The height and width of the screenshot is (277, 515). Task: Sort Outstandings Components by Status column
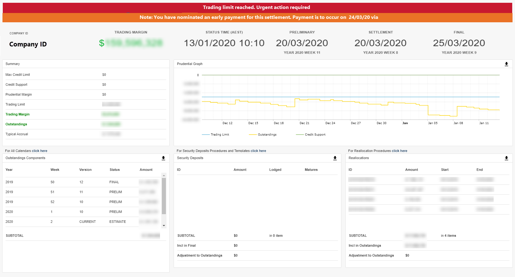[115, 170]
